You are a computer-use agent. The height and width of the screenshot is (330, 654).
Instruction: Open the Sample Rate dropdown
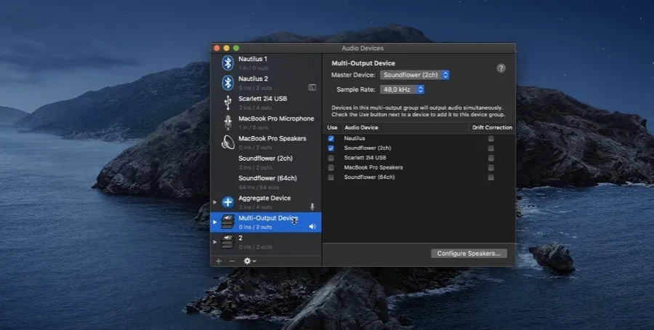point(402,89)
